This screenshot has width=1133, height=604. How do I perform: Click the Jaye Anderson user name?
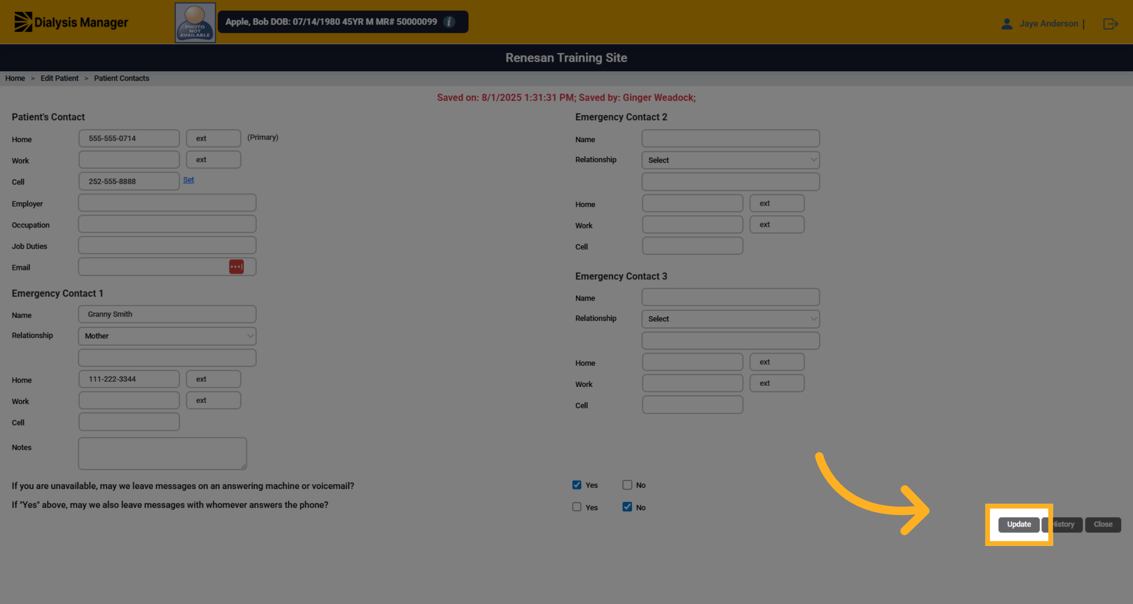tap(1048, 24)
